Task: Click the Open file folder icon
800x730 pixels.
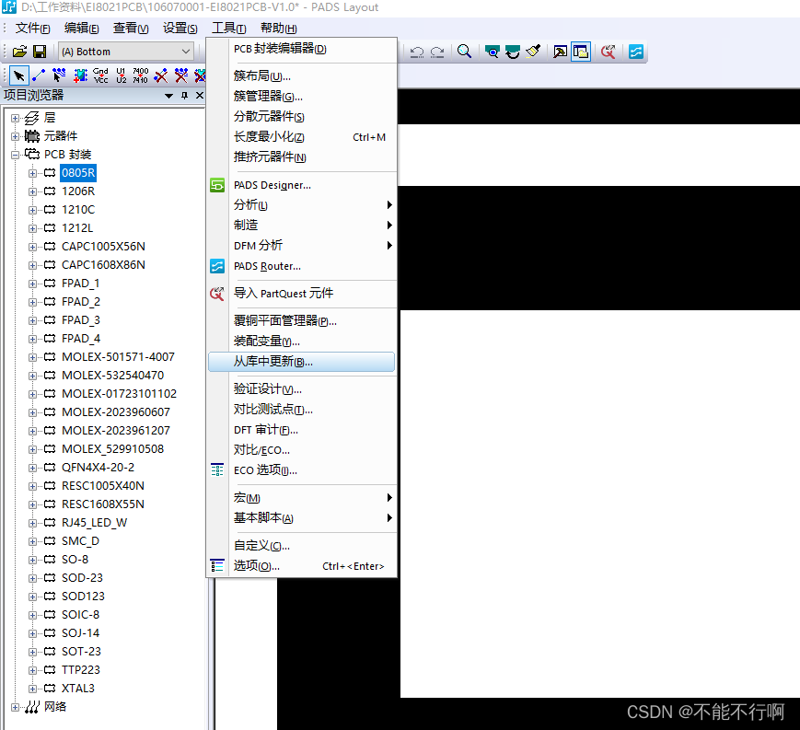Action: pyautogui.click(x=19, y=52)
